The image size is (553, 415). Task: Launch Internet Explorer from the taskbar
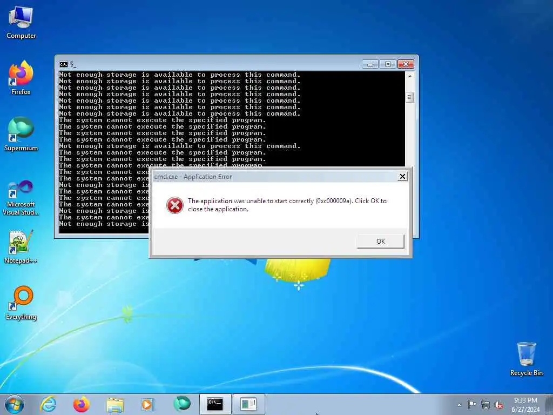click(x=48, y=404)
